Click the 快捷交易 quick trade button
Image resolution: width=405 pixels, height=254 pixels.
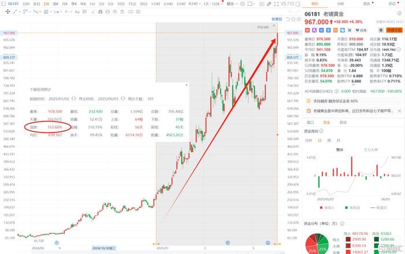click(394, 30)
